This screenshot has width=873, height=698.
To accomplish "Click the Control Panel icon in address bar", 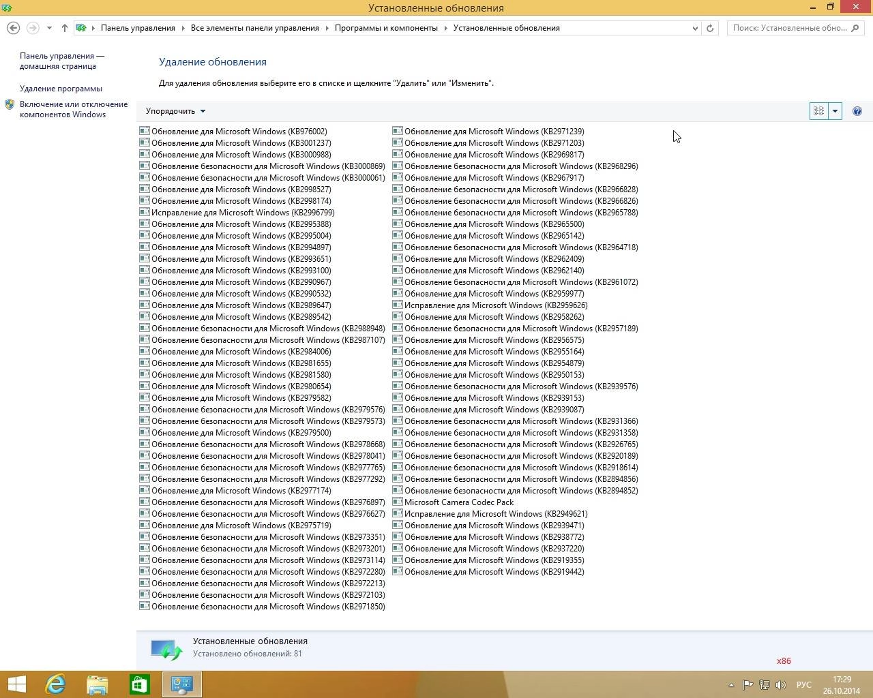I will coord(81,28).
